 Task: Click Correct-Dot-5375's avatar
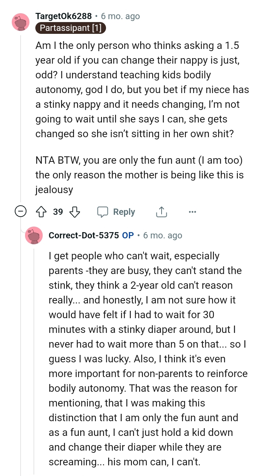pos(34,235)
